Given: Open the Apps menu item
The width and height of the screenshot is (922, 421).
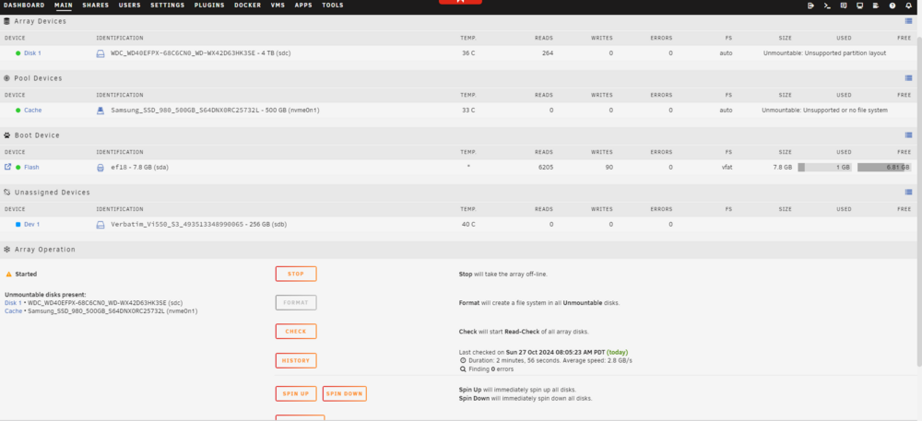Looking at the screenshot, I should (303, 6).
